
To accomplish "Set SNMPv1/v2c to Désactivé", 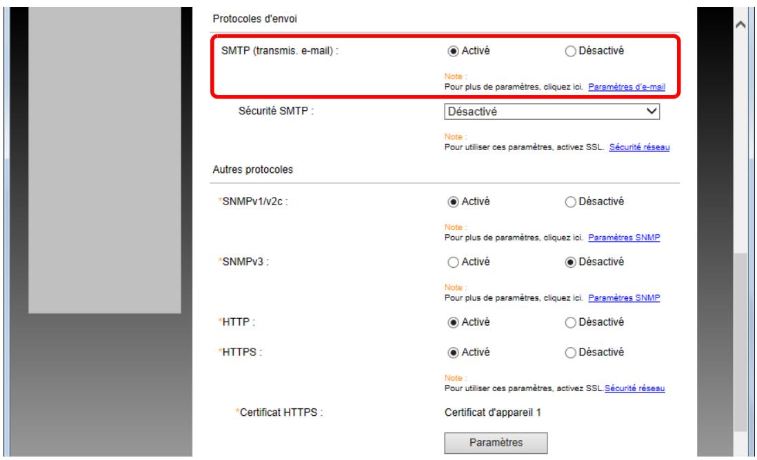I will (569, 201).
